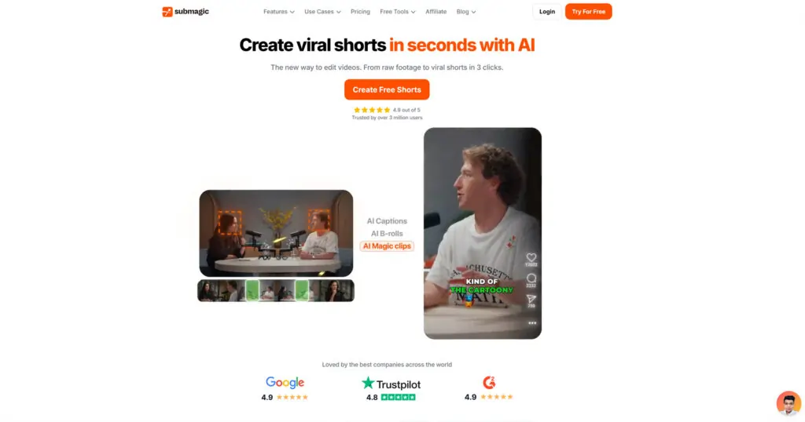This screenshot has width=805, height=422.
Task: Open the chat support avatar
Action: coord(788,403)
